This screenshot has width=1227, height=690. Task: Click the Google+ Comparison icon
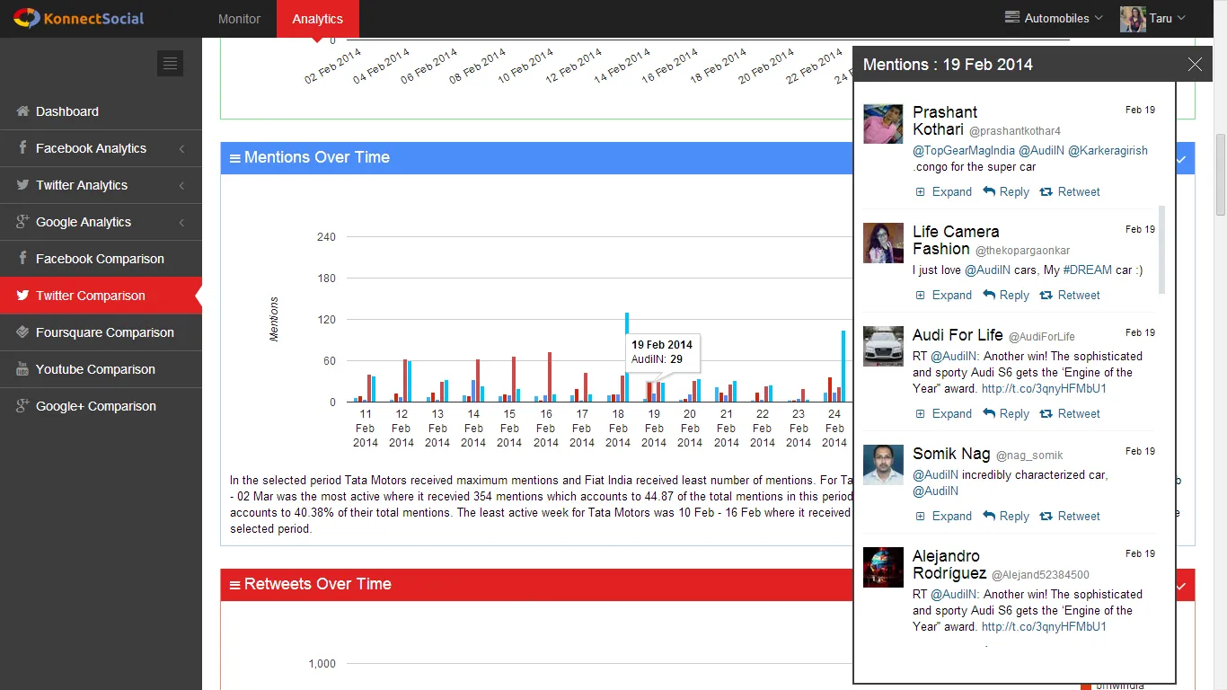[x=22, y=406]
